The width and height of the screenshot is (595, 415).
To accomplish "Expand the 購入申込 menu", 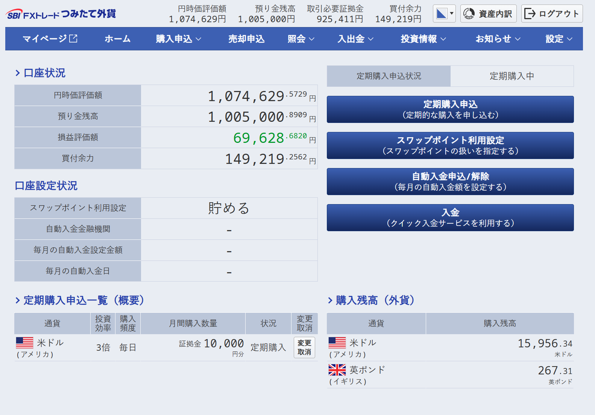I will click(x=178, y=39).
